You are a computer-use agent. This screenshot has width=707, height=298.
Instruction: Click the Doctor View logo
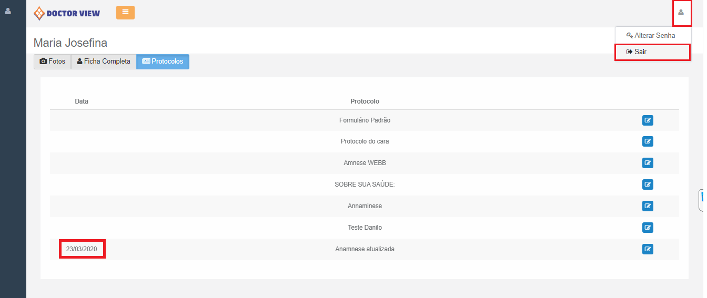click(x=67, y=13)
